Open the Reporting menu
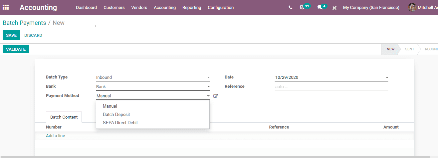 point(192,7)
